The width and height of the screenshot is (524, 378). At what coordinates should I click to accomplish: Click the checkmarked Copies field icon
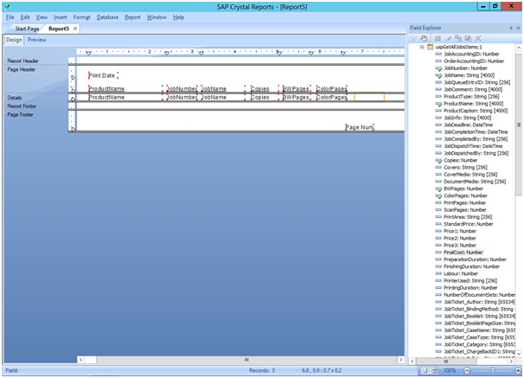click(x=438, y=160)
